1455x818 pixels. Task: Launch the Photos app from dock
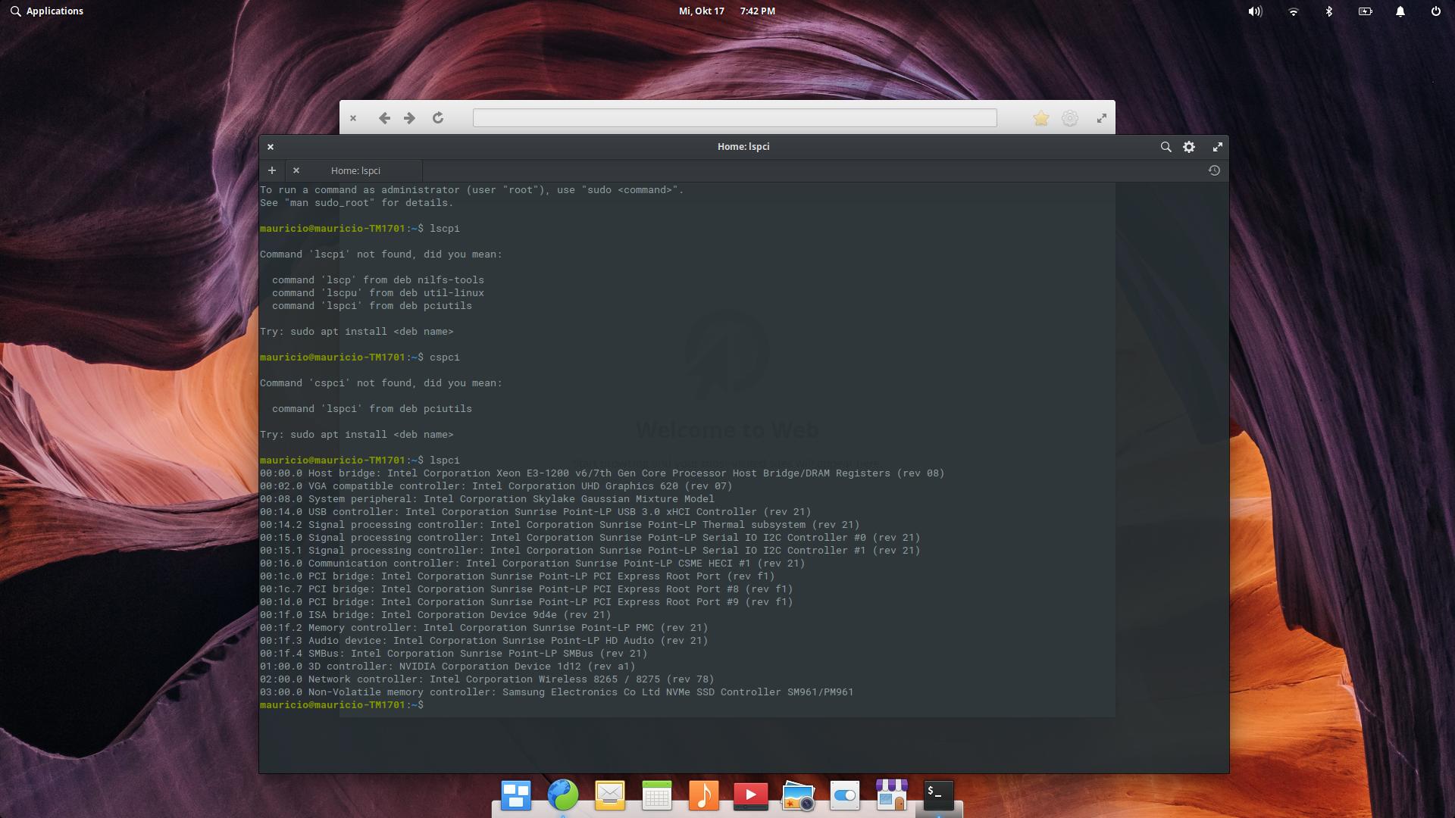798,795
